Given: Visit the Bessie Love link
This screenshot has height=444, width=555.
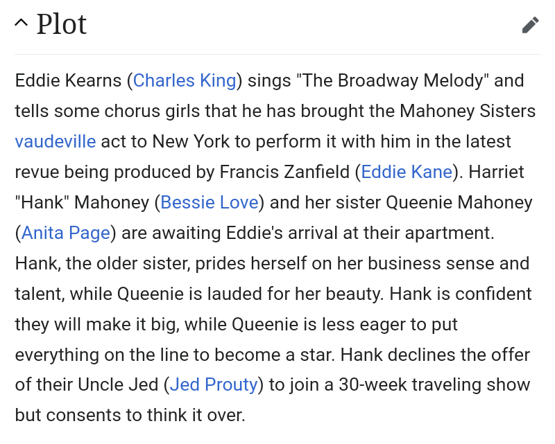Looking at the screenshot, I should (210, 202).
